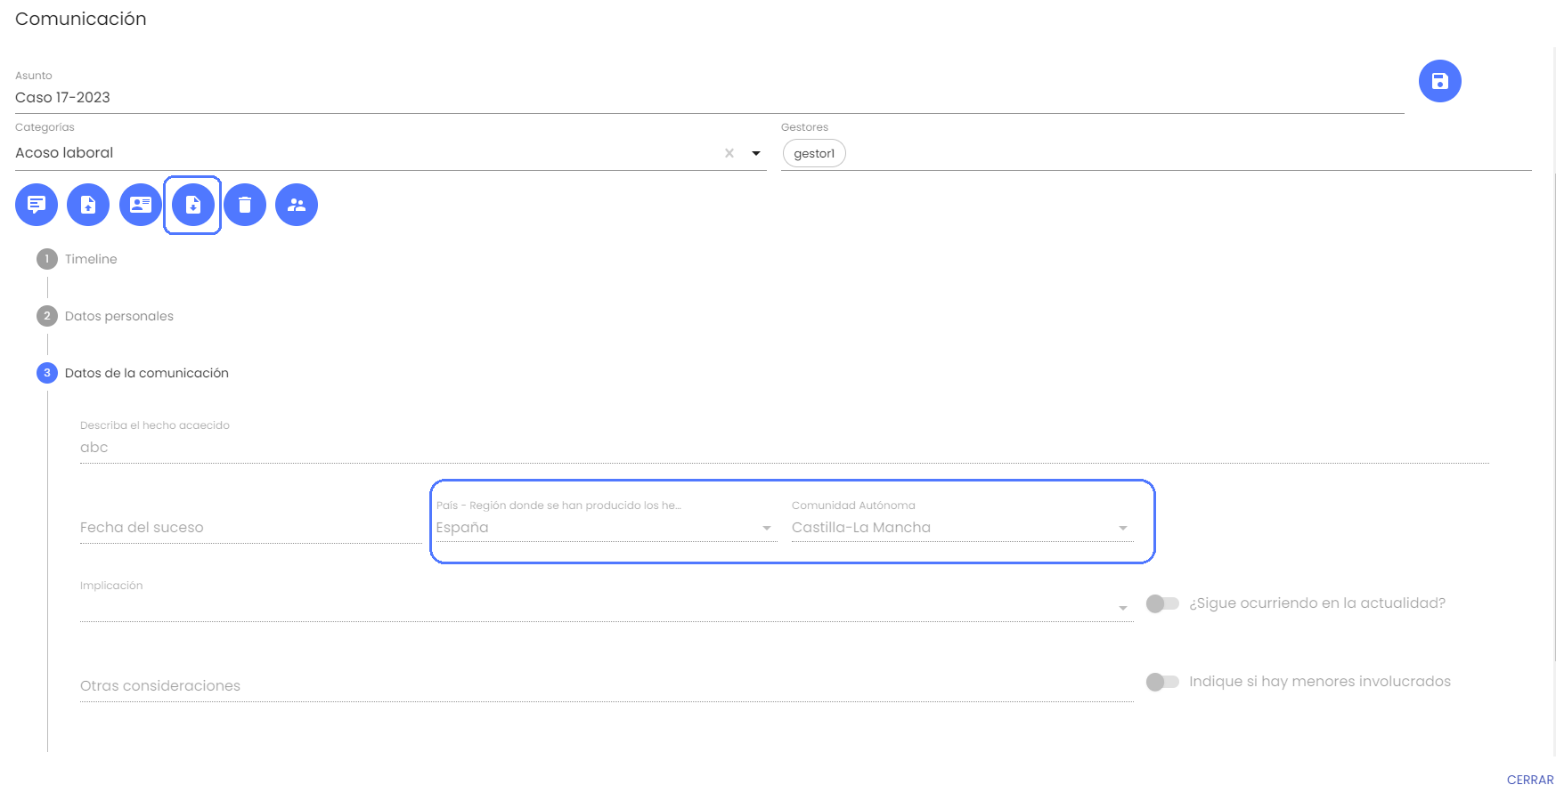Delete communication using the trash icon
The image size is (1556, 793).
pyautogui.click(x=245, y=205)
